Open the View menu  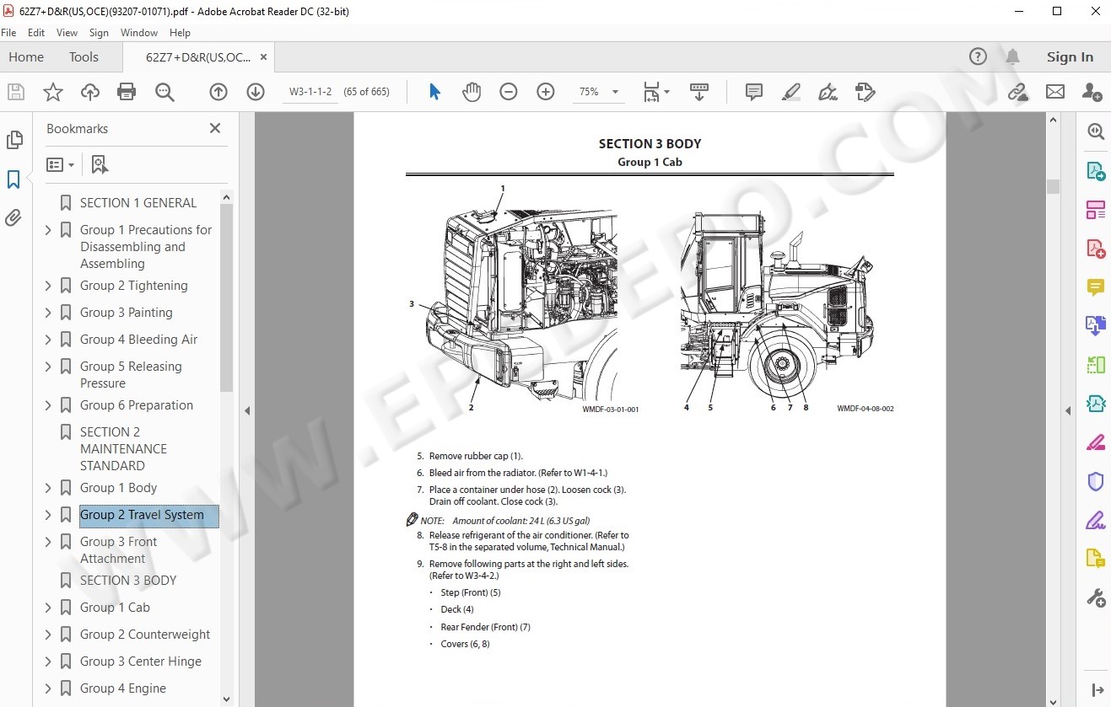tap(67, 33)
